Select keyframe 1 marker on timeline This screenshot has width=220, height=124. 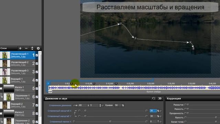[x=48, y=83]
